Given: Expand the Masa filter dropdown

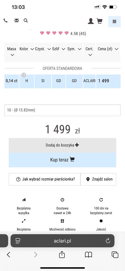Looking at the screenshot, I should pyautogui.click(x=12, y=52).
